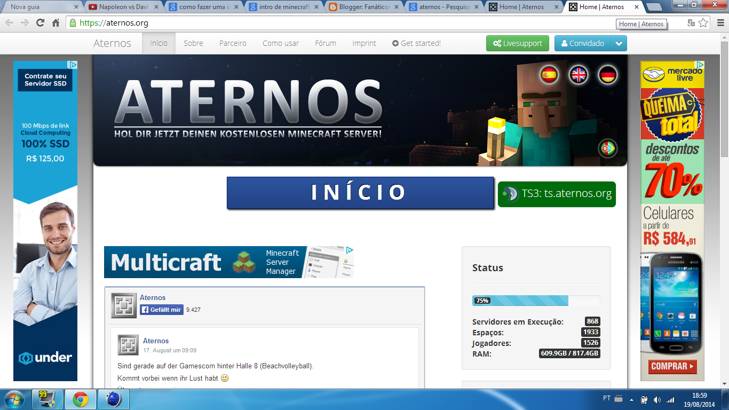Open the Parceiro nav item
The image size is (729, 410).
click(x=233, y=43)
